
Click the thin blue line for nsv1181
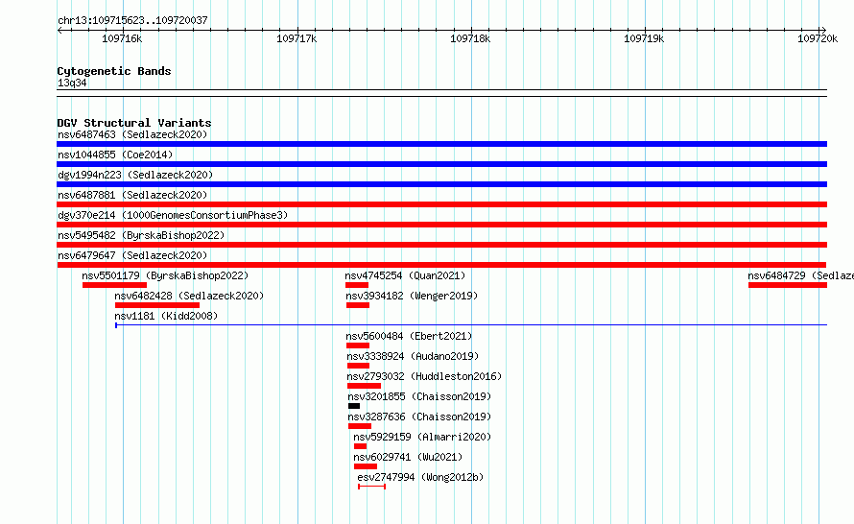471,325
